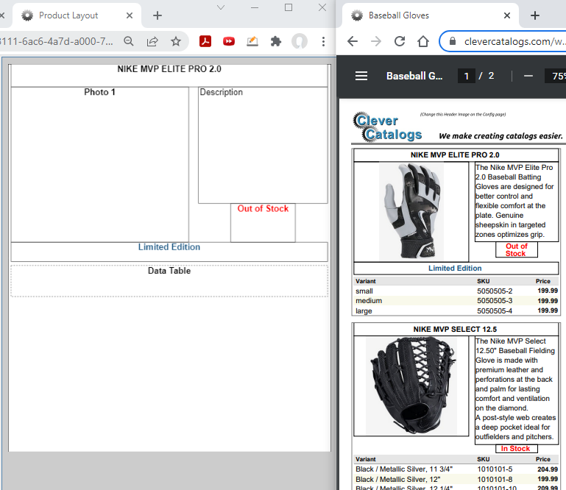The width and height of the screenshot is (566, 490).
Task: Reload the Baseball Gloves page
Action: click(400, 41)
